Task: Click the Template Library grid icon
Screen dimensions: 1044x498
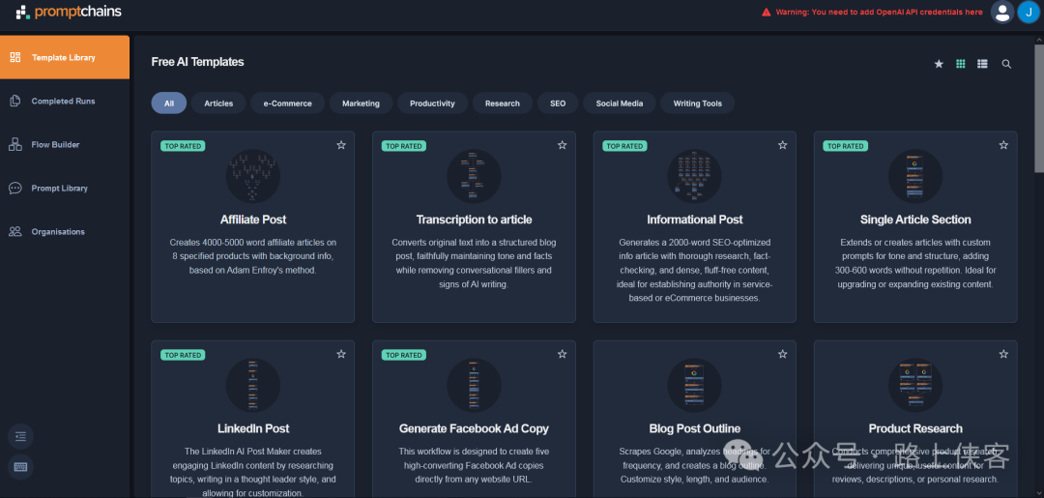Action: coord(15,57)
